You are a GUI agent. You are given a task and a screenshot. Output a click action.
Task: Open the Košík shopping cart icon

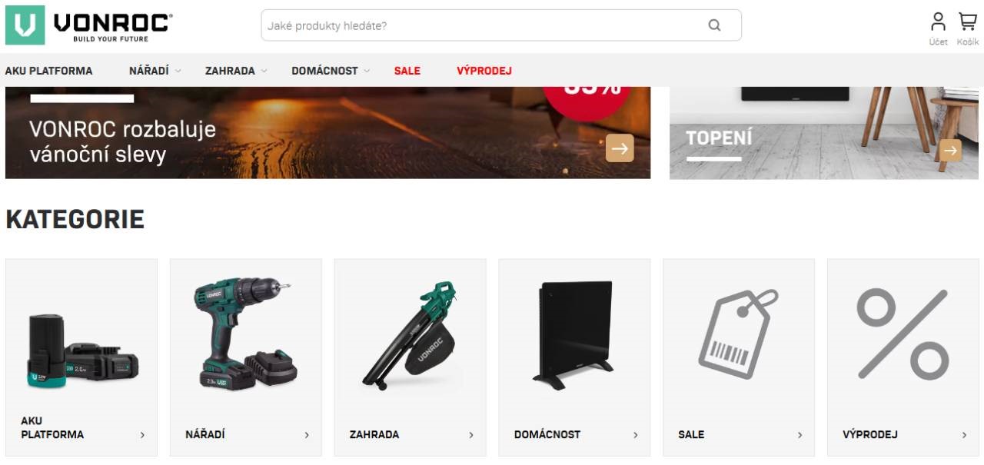point(968,28)
